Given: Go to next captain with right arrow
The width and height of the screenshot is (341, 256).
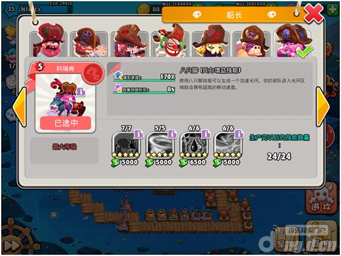Looking at the screenshot, I should (x=323, y=106).
